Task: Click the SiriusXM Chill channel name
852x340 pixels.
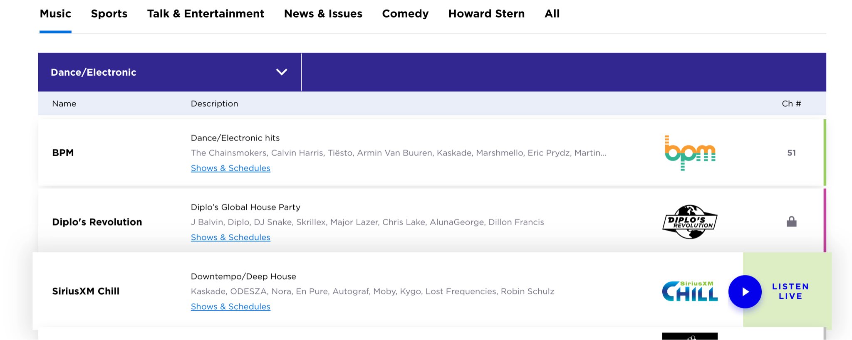Action: (x=86, y=291)
